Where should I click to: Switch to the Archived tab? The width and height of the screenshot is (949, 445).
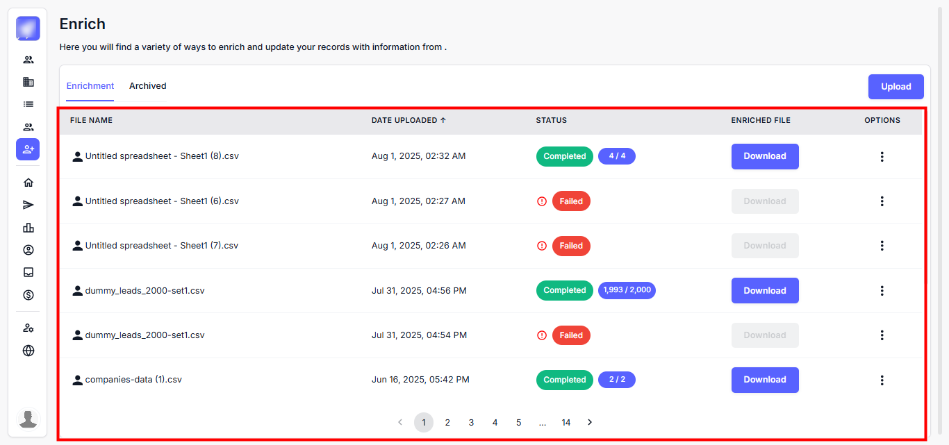click(148, 86)
